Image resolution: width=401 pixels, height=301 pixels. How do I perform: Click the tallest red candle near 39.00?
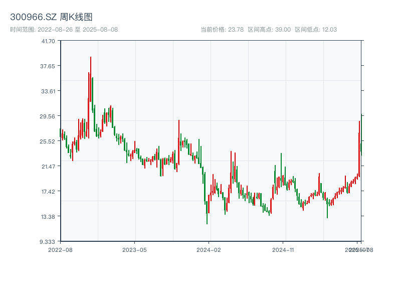click(91, 80)
